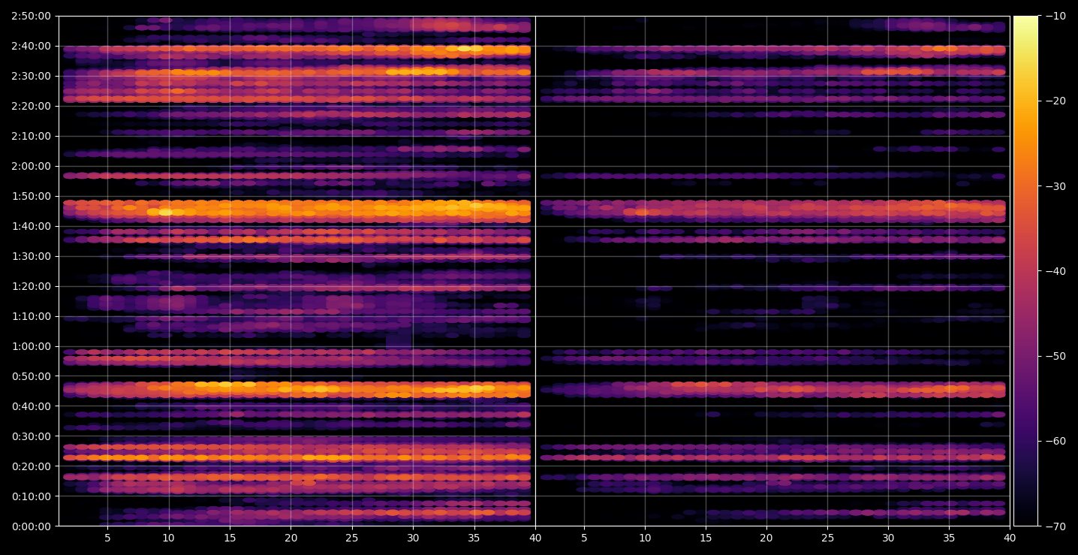Click x-axis tick 35 of right heatmap
Image resolution: width=1078 pixels, height=555 pixels.
[949, 538]
